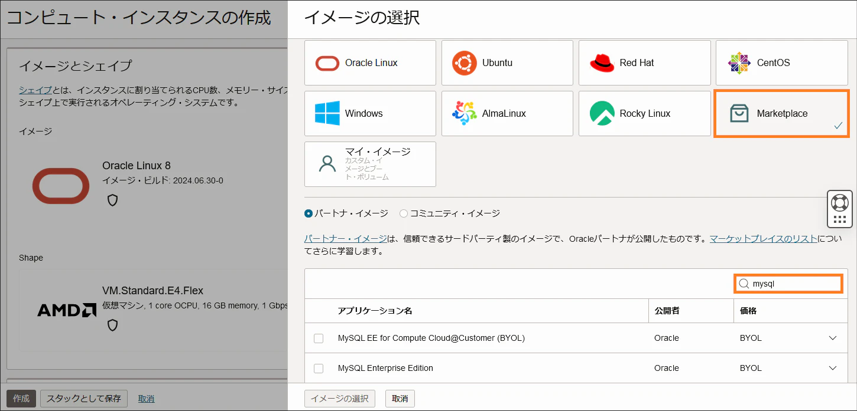Click MySQL Enterprise Edition name text
This screenshot has height=411, width=857.
(x=385, y=368)
